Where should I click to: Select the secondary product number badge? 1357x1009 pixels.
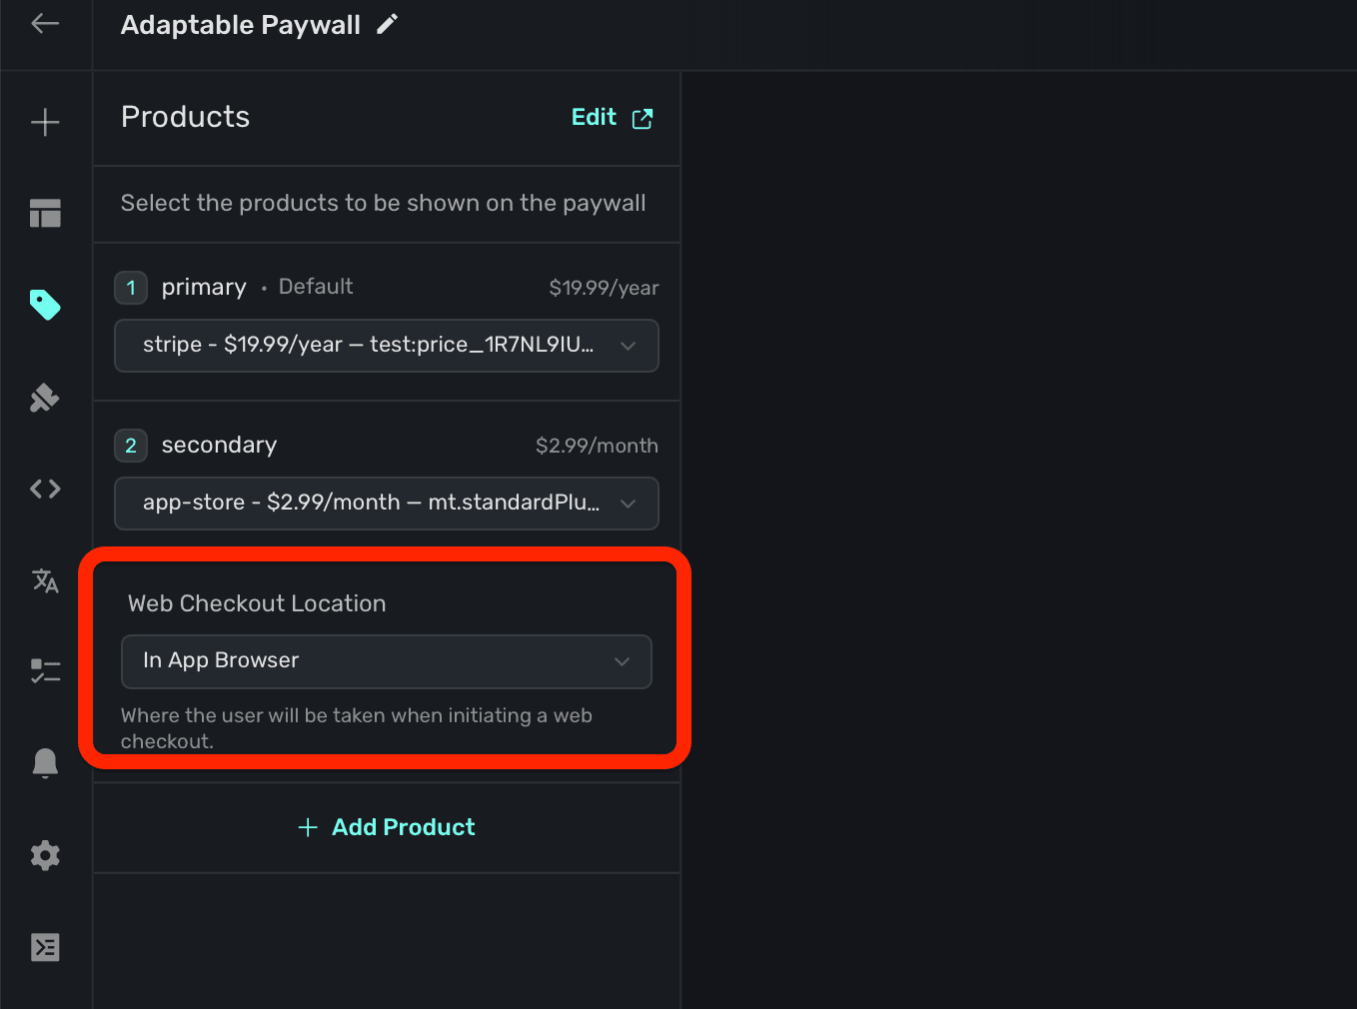[x=131, y=446]
